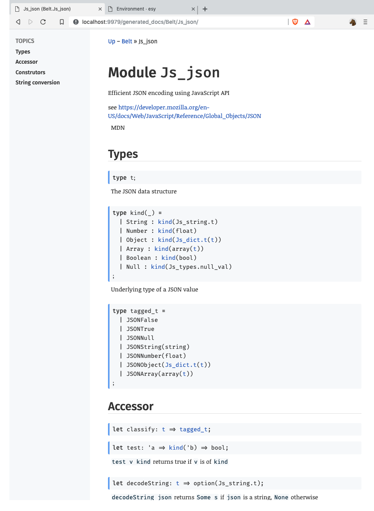
Task: Follow the Js_dict.t link in the kind type
Action: 191,239
